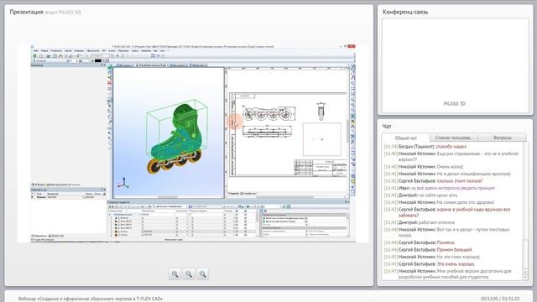Viewport: 537px width, 302px height.
Task: Click the 'Понятно.' chat message
Action: 446,242
